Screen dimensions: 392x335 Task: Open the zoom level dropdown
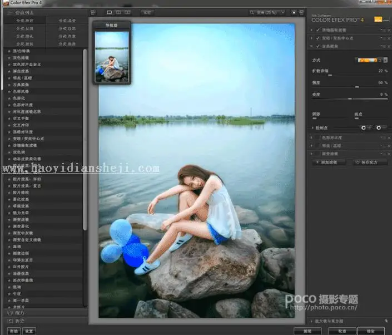coord(283,12)
